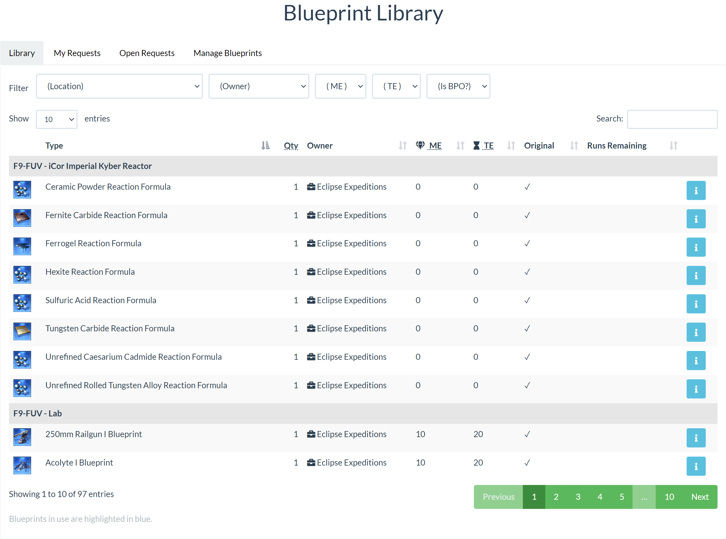Open Manage Blueprints tab
Screen dimensions: 726x539
227,53
